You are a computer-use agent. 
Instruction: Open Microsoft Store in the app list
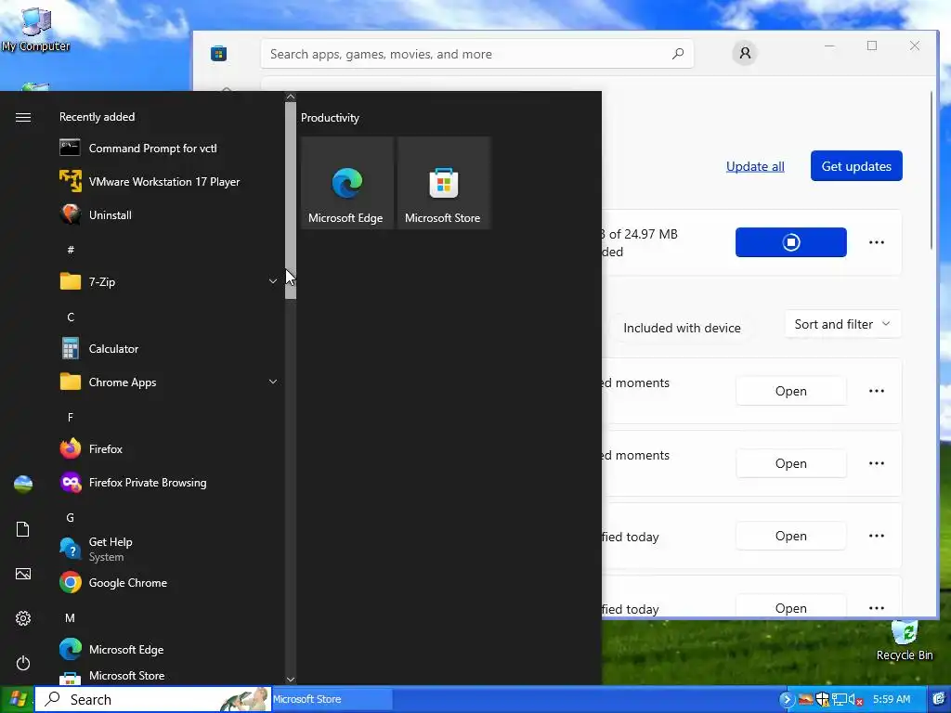coord(168,676)
